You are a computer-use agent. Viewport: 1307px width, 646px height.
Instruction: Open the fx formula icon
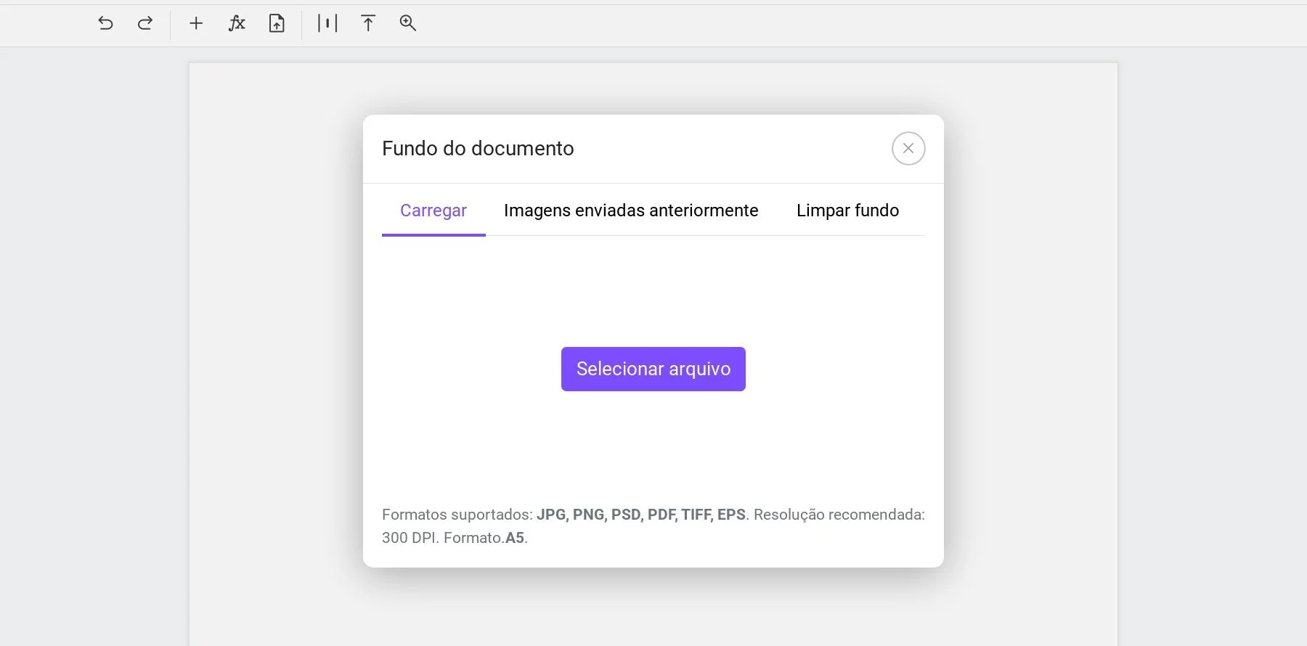click(x=237, y=23)
